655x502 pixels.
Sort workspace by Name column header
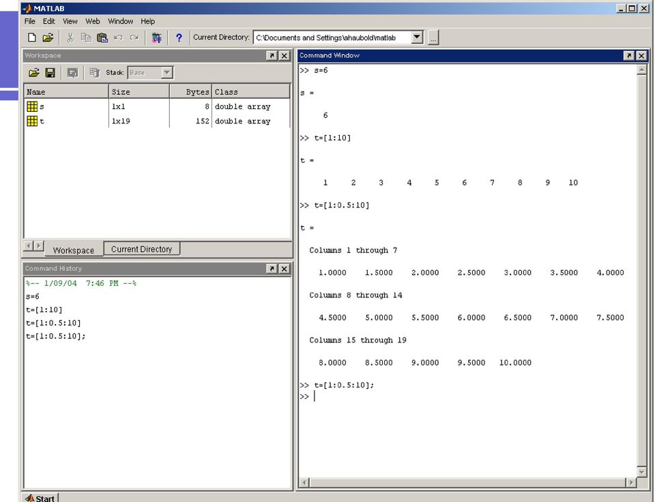click(x=66, y=92)
